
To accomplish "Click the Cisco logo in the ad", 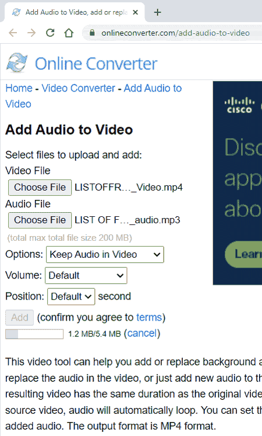I will 239,106.
